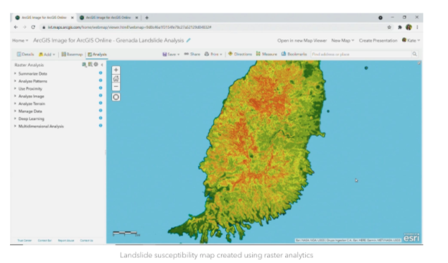Screen dimensions: 448x263
Task: Click the Find address or place field
Action: click(x=361, y=54)
